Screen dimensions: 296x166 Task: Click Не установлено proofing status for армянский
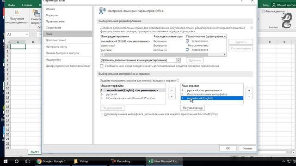198,46
